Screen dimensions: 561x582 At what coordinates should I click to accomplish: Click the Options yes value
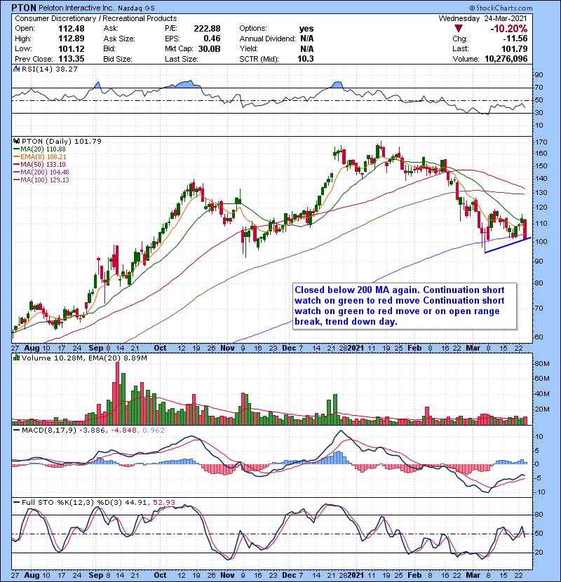306,29
